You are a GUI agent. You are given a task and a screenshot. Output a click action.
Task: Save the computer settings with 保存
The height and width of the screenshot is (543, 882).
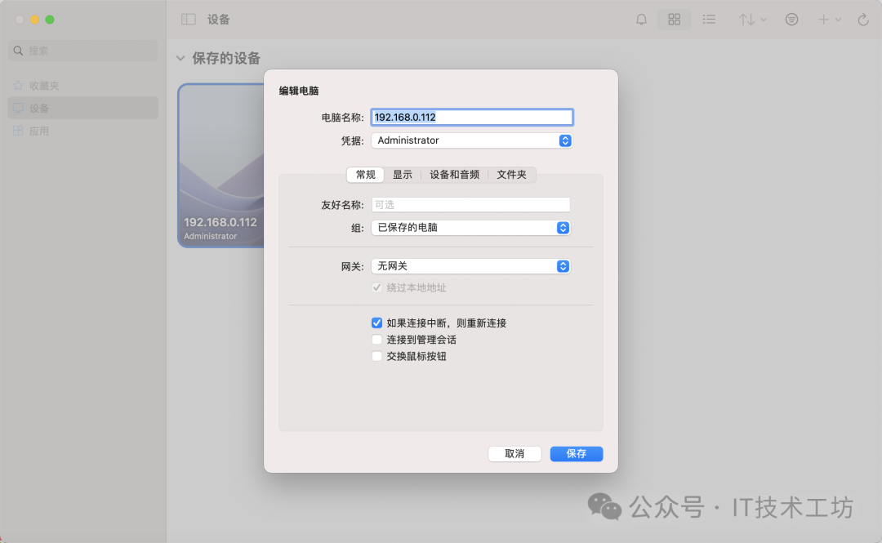576,453
